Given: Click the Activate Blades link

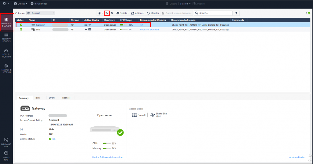Looking at the screenshot, I should [298, 157].
